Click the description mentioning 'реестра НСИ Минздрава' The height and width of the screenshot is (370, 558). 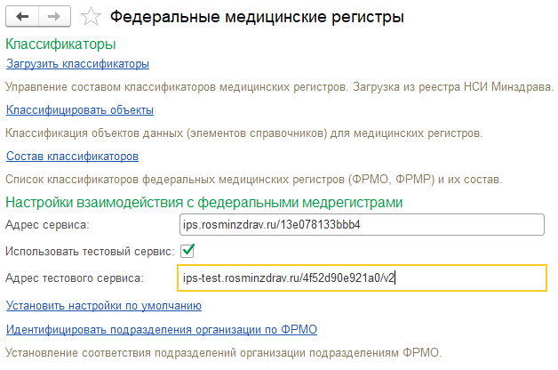click(279, 86)
